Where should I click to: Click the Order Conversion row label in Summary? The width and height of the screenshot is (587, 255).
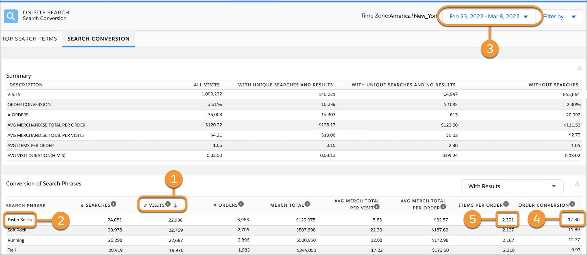[x=29, y=104]
